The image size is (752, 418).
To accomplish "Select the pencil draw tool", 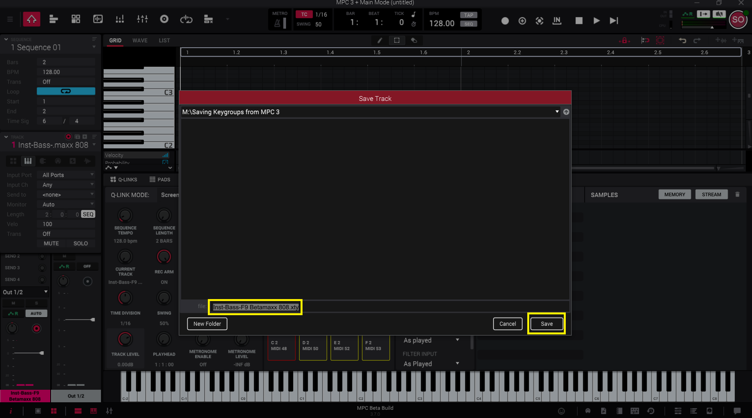I will pyautogui.click(x=380, y=40).
